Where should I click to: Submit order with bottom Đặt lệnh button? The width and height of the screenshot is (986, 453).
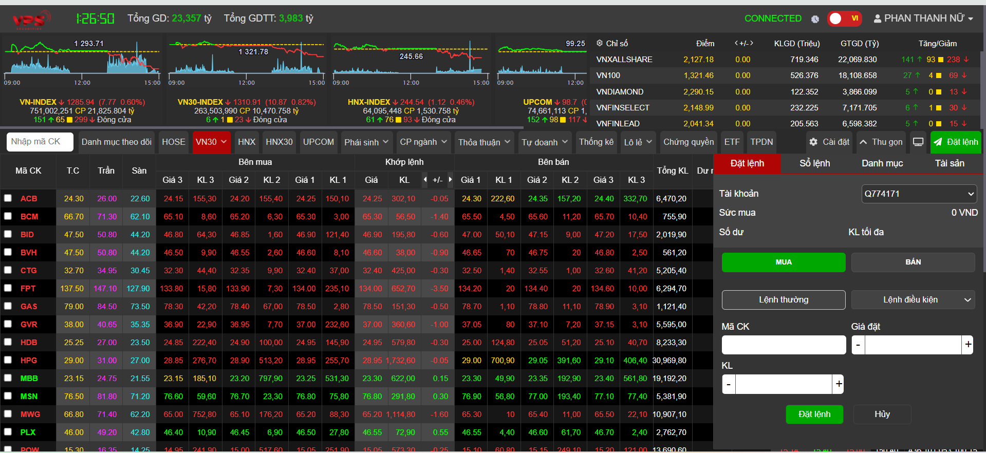click(x=814, y=414)
